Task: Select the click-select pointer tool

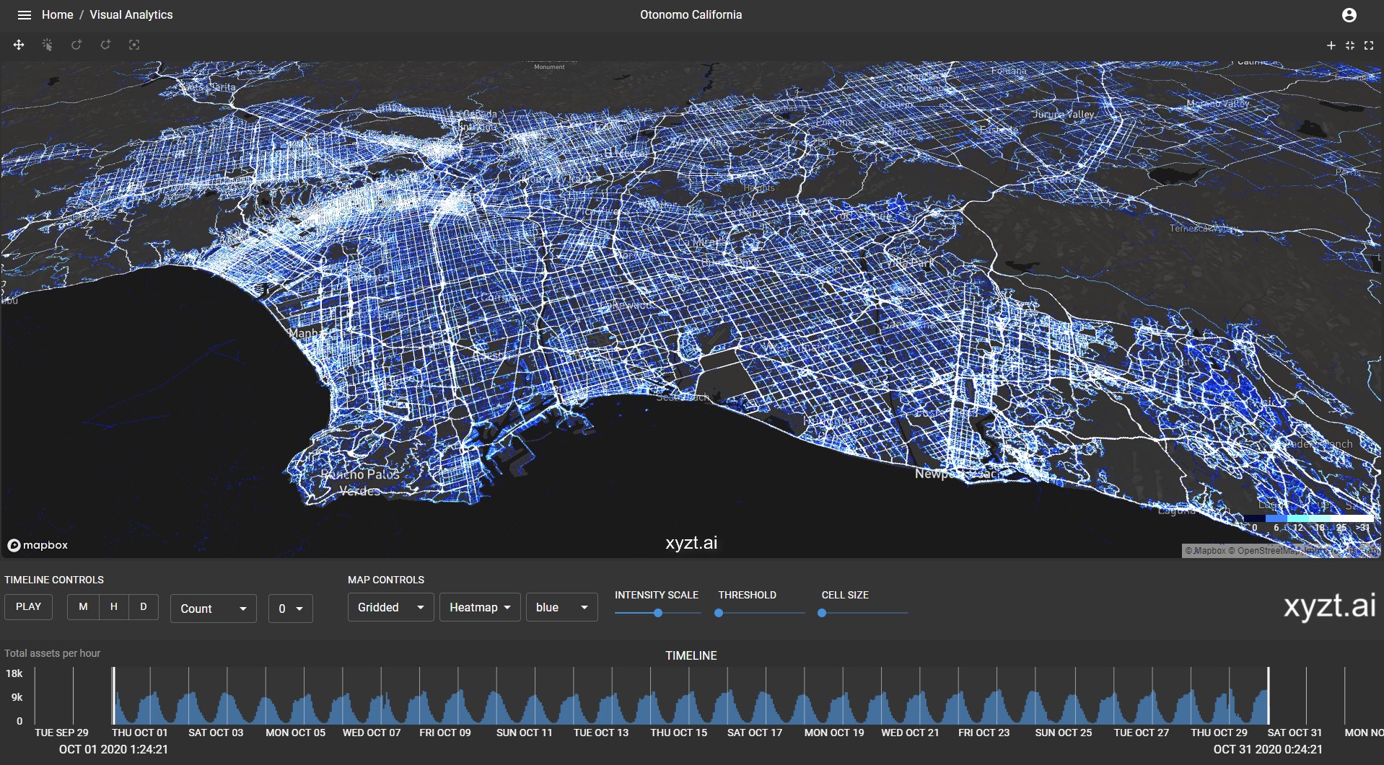Action: [48, 45]
